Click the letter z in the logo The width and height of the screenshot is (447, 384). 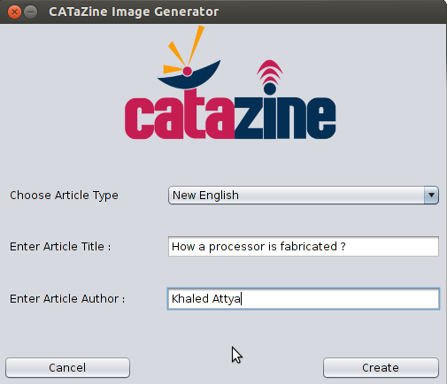click(249, 119)
